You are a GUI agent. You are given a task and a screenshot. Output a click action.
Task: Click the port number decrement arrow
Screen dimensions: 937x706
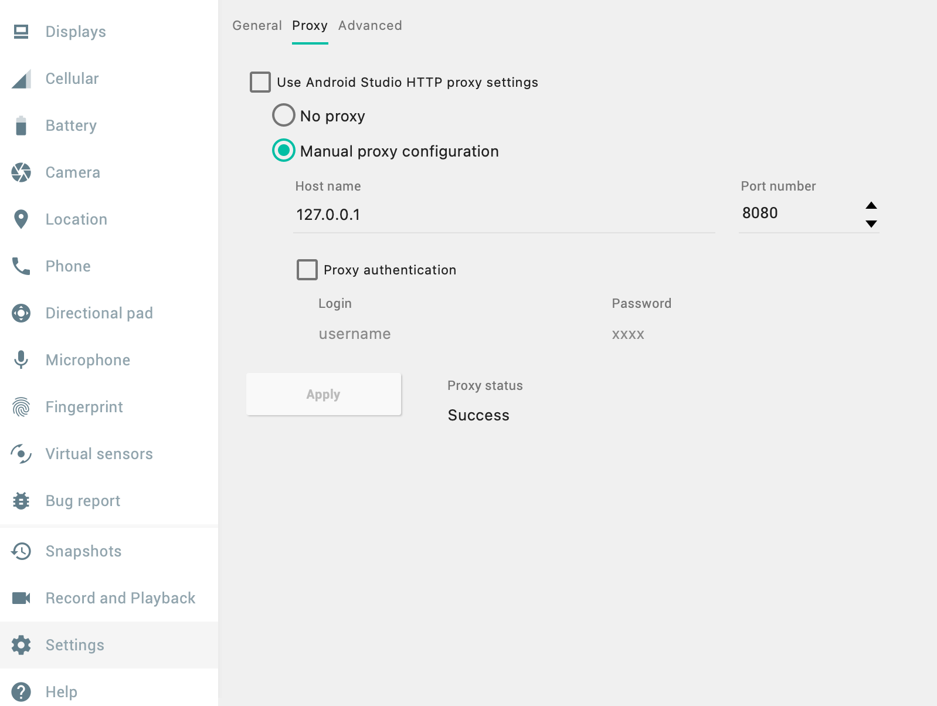click(x=871, y=224)
